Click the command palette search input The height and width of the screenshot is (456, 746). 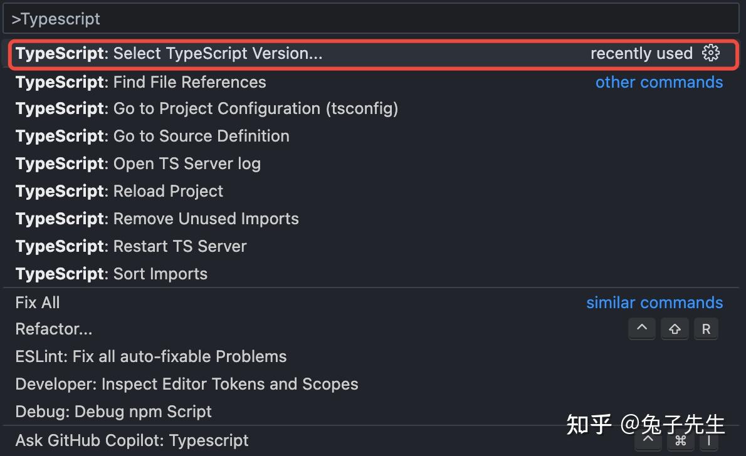coord(370,19)
